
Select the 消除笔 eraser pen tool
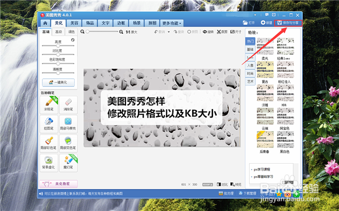tap(68, 105)
